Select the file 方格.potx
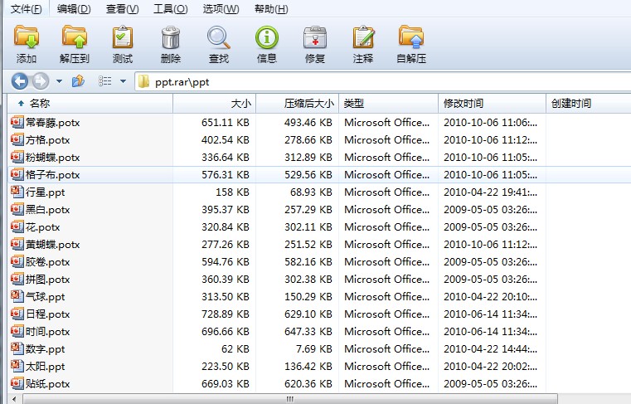Viewport: 631px width, 404px height. click(48, 139)
